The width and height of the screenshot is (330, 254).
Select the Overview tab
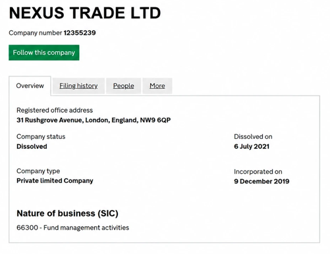click(30, 86)
